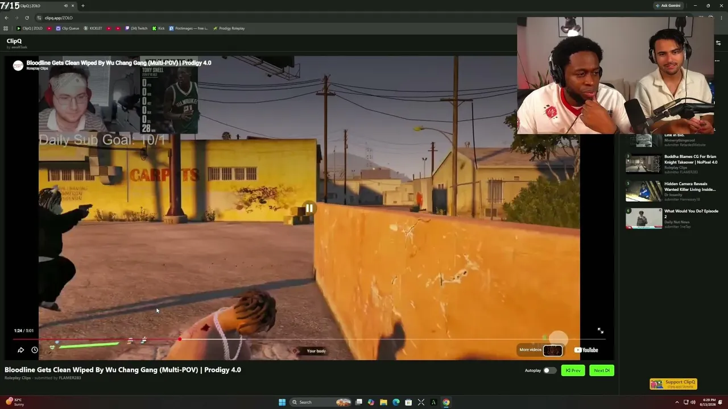Open the clock showing 6:29 PM
This screenshot has width=728, height=409.
pyautogui.click(x=709, y=402)
